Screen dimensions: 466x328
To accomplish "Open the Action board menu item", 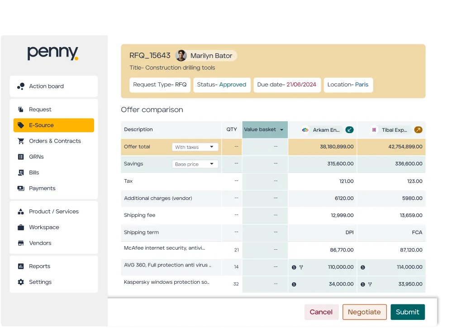I will 54,86.
